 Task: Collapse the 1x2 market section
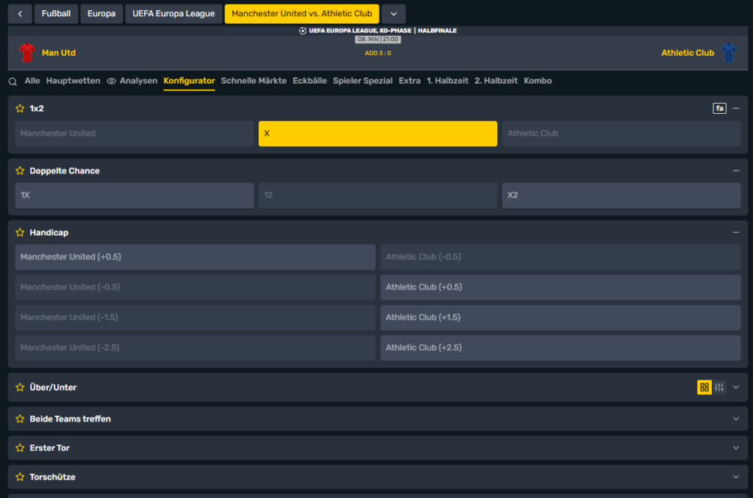point(735,109)
